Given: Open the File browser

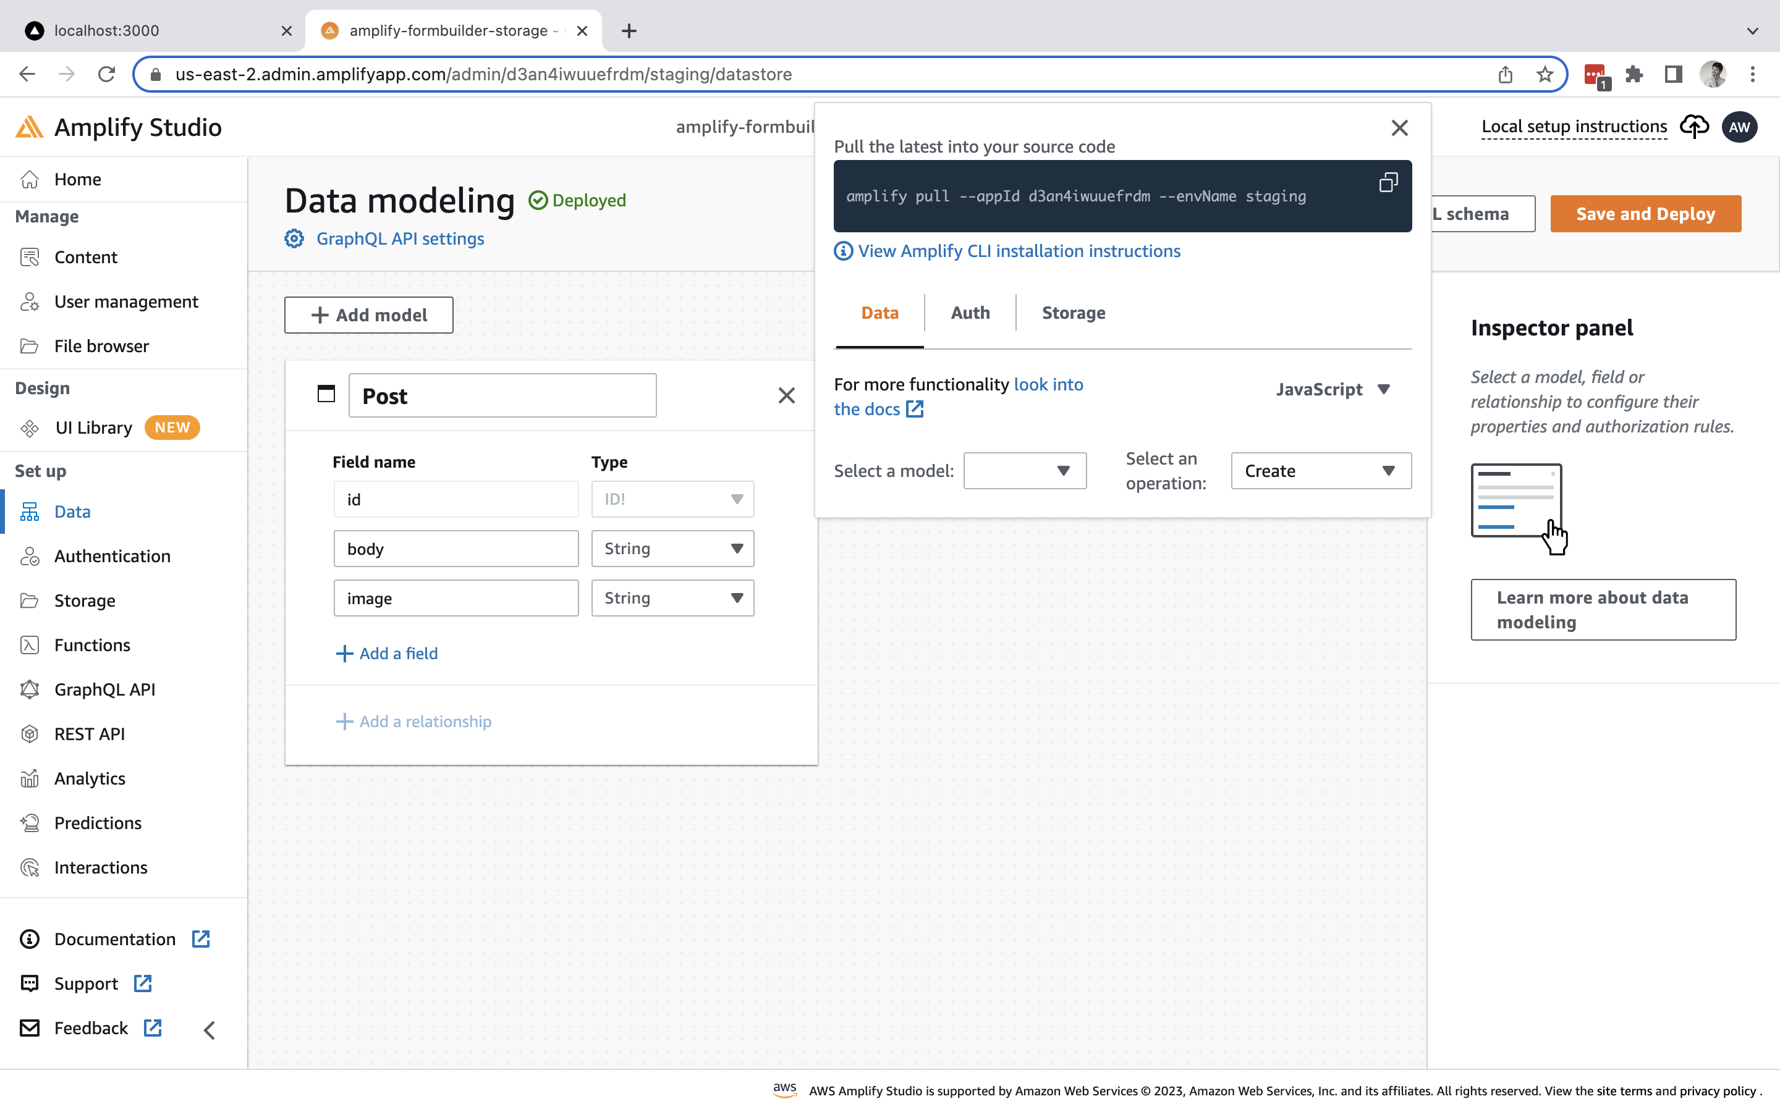Looking at the screenshot, I should (102, 346).
